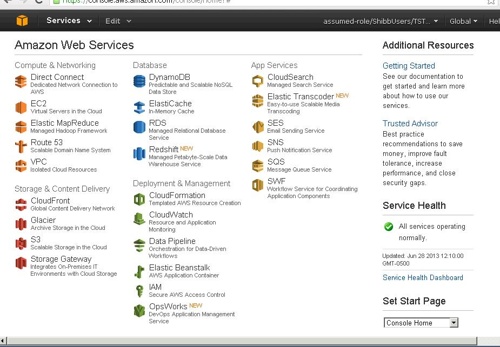Click the Glacier icon
500x347 pixels.
[21, 224]
